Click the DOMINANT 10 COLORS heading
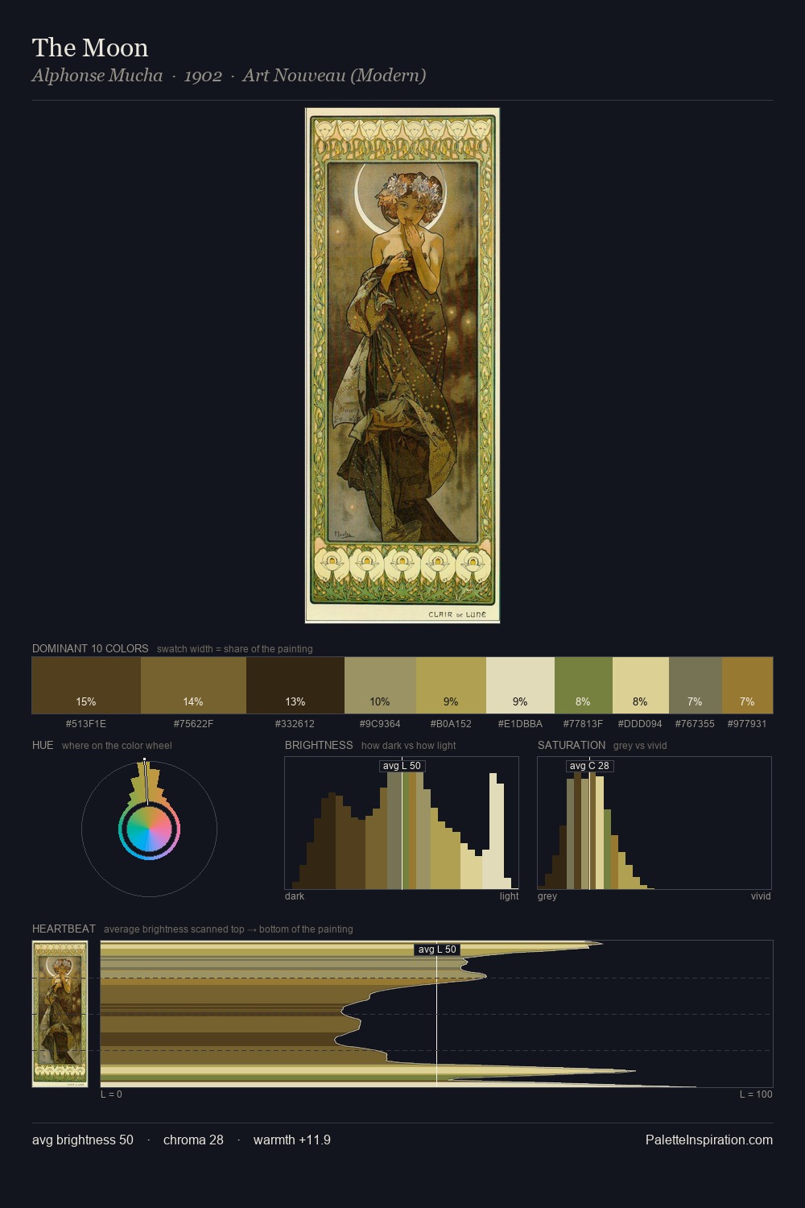805x1208 pixels. tap(90, 649)
